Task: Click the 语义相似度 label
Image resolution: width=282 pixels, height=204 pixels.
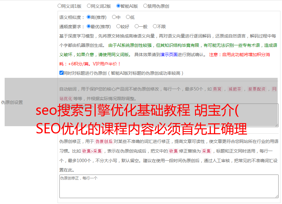Action: click(72, 17)
